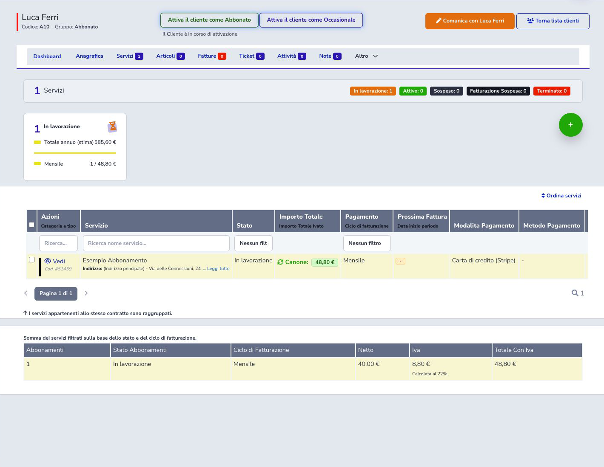Viewport: 604px width, 467px height.
Task: Open the Note tab
Action: coord(330,56)
